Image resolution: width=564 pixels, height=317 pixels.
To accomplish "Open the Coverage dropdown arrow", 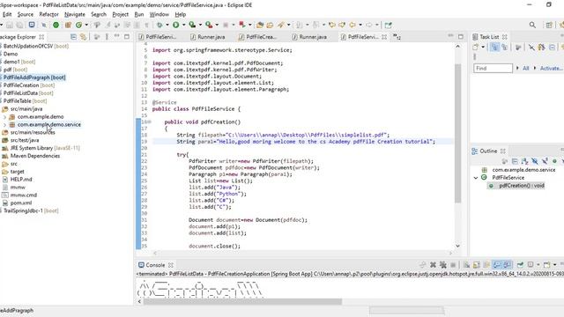I will coord(200,25).
